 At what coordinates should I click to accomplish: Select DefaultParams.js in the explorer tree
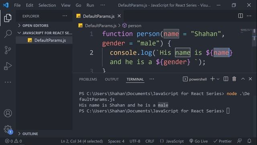tap(44, 40)
